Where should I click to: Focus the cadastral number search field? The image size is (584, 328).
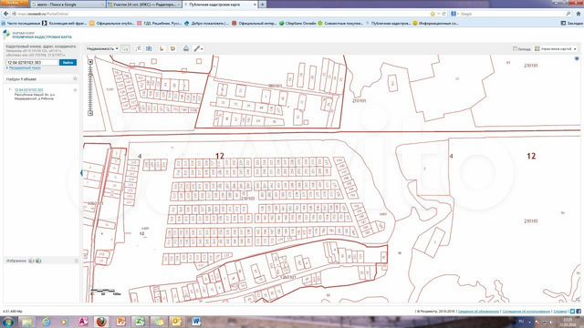32,63
